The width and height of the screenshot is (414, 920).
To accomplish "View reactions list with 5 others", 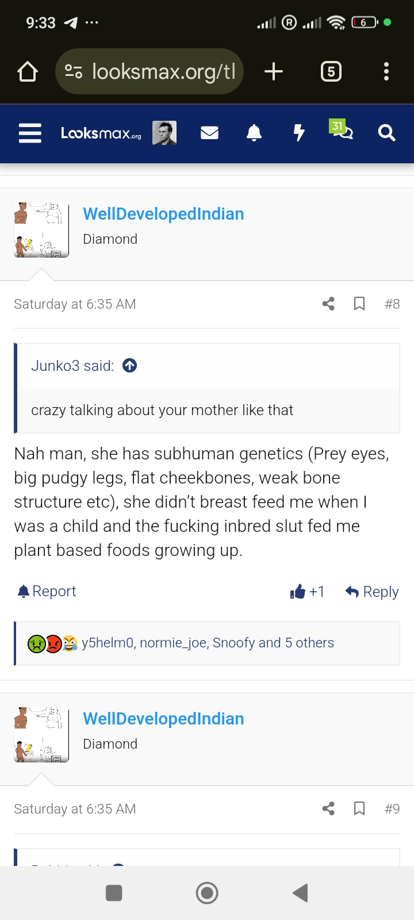I will pos(208,643).
